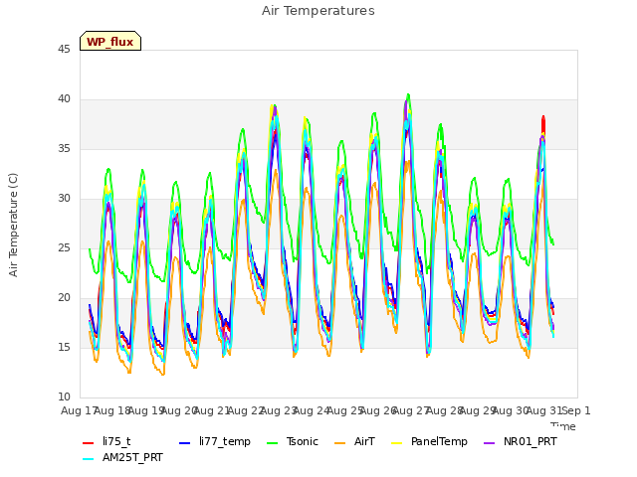
Task: Click the 25 y-axis tick label
Action: pyautogui.click(x=64, y=247)
